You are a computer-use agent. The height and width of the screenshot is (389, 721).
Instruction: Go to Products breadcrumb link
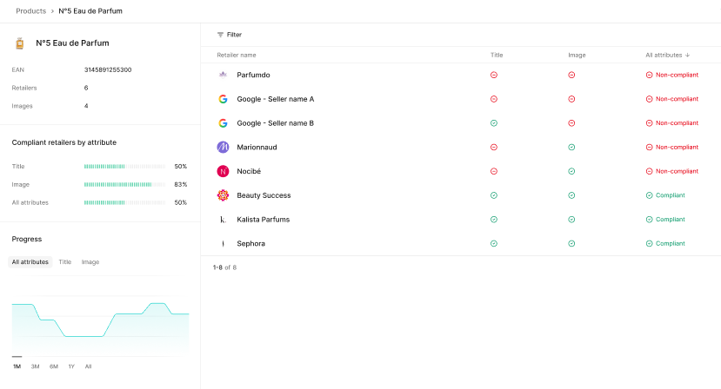click(31, 11)
